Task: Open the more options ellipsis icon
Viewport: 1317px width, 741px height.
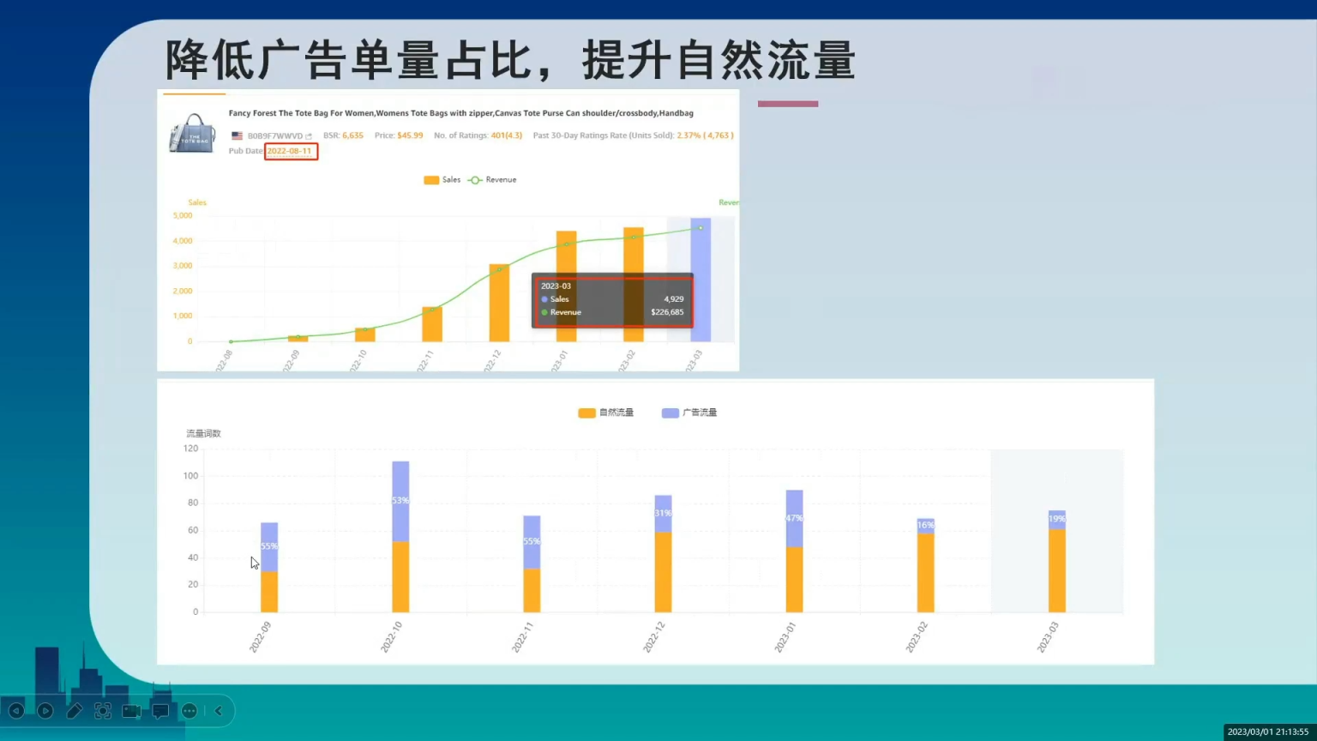Action: click(x=189, y=710)
